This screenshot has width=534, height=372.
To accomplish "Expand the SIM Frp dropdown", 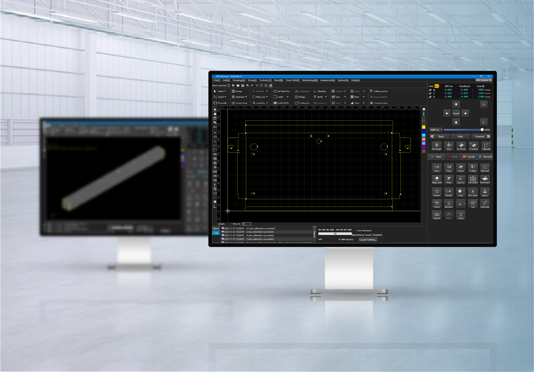I will point(442,130).
